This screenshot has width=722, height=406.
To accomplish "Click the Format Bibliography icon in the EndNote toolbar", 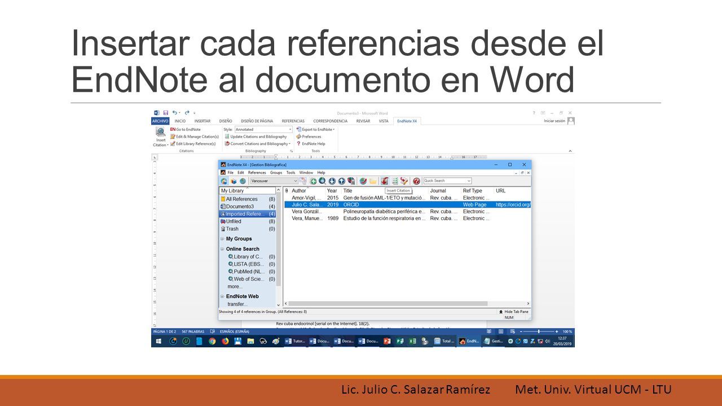I will coord(395,181).
